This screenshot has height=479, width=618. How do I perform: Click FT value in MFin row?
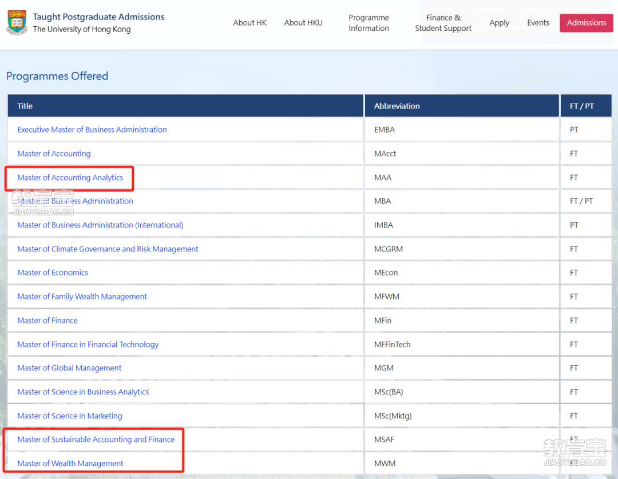[x=574, y=321]
